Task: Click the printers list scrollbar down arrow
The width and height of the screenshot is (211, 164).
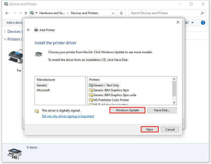Action: pyautogui.click(x=174, y=102)
